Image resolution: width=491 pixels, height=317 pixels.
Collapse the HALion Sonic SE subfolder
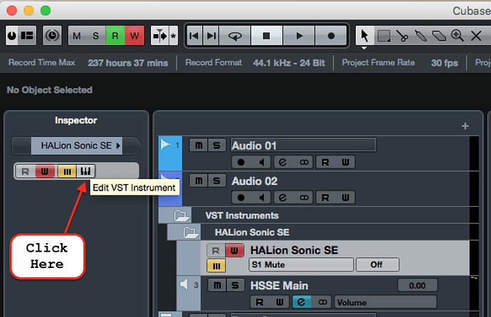click(191, 232)
